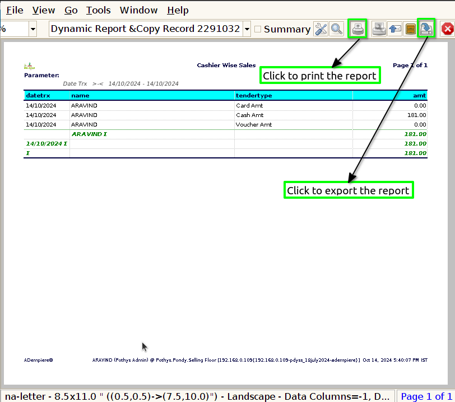The image size is (455, 402).
Task: Click the company logo in report header
Action: click(x=29, y=67)
